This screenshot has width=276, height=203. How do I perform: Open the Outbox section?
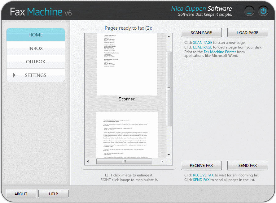pos(36,62)
